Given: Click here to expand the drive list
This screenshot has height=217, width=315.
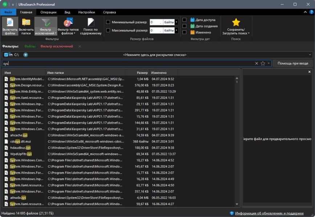Looking at the screenshot, I should coord(155,55).
